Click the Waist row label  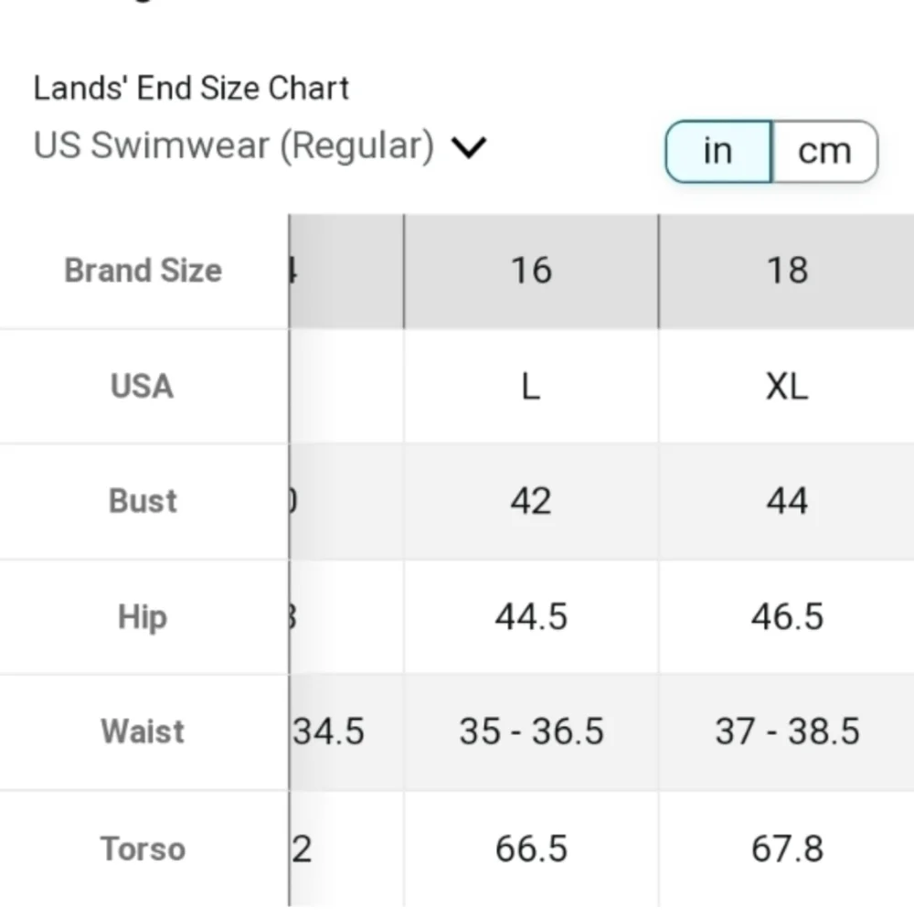tap(143, 731)
